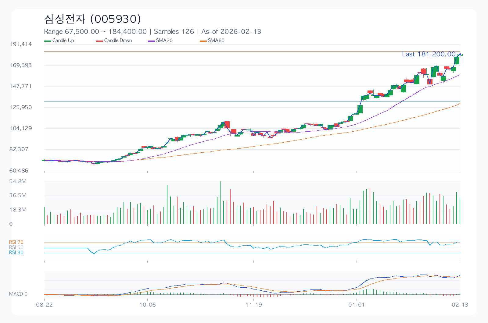
Task: Click the tallest green volume bar
Action: [220, 203]
